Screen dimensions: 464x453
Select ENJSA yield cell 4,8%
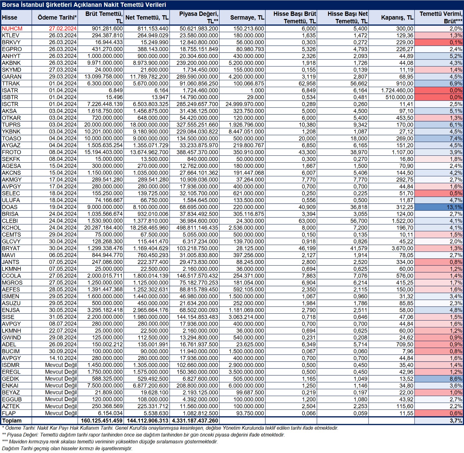pyautogui.click(x=439, y=310)
